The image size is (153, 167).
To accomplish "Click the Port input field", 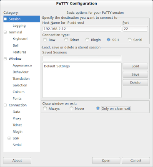I will (135, 29).
